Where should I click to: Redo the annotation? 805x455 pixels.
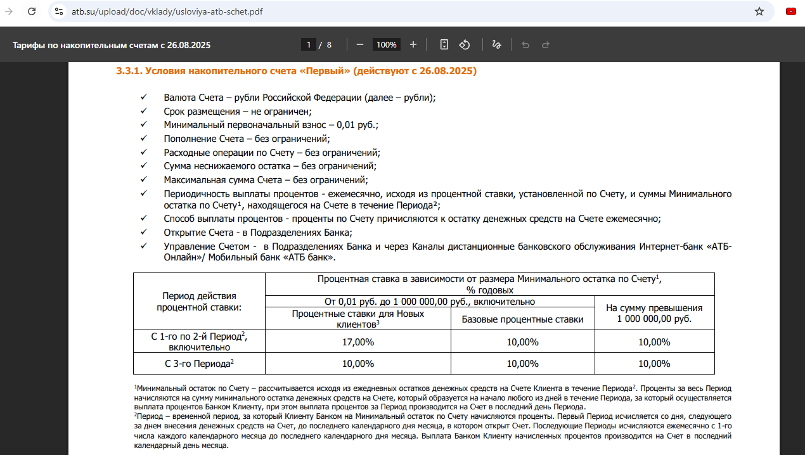545,44
